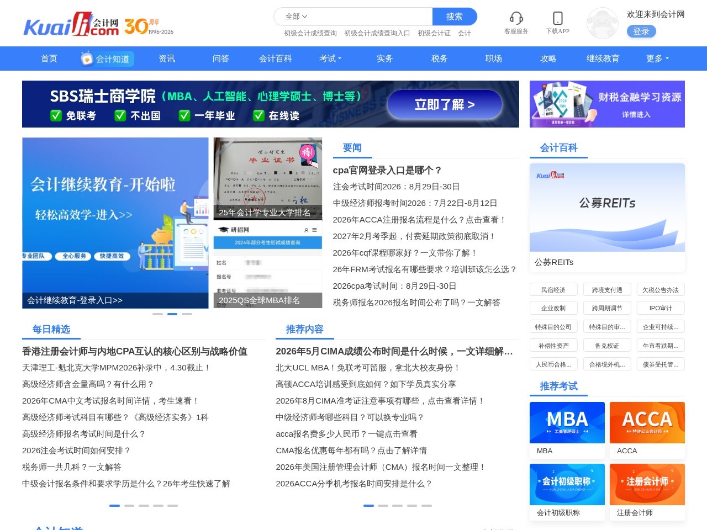The width and height of the screenshot is (707, 530).
Task: Open the 客服服务 headset icon
Action: coord(515,18)
